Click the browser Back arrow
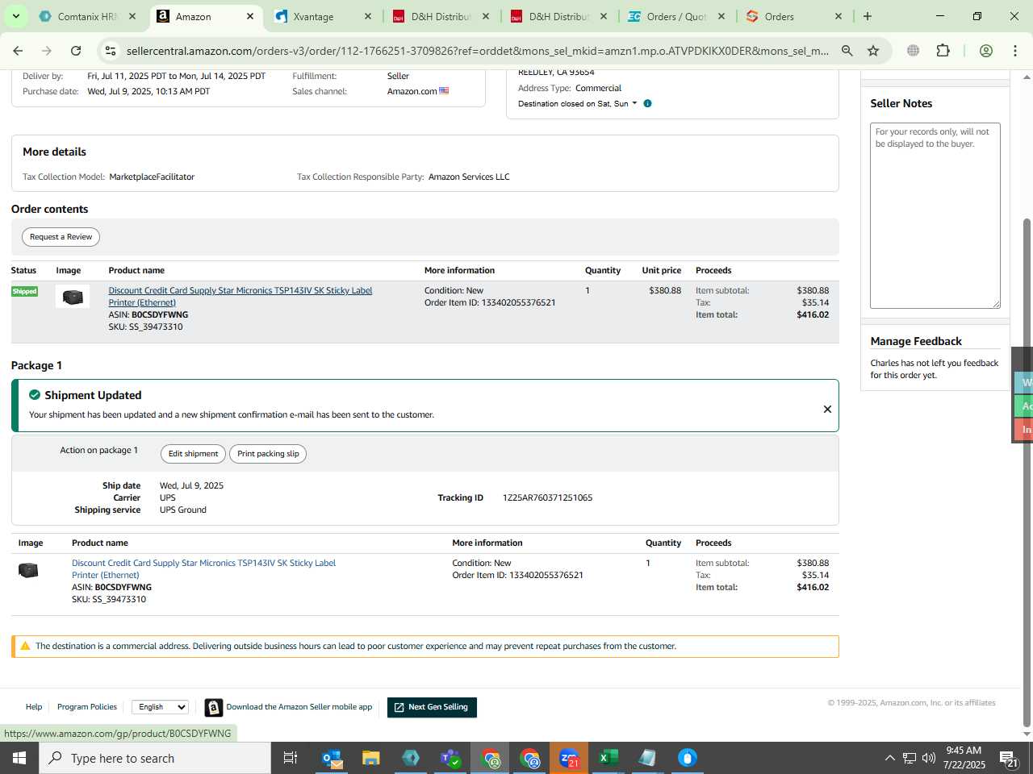This screenshot has width=1033, height=774. pyautogui.click(x=18, y=51)
